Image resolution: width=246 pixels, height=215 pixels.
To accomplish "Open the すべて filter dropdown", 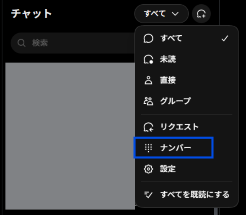I will (161, 14).
